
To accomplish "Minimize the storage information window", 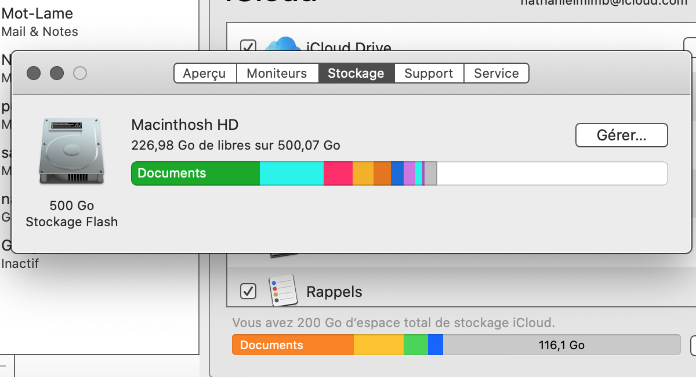I will [57, 73].
